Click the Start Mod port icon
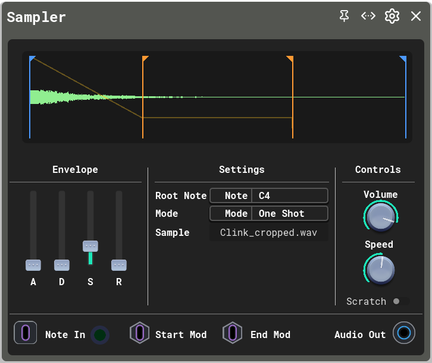The image size is (432, 363). click(x=140, y=333)
